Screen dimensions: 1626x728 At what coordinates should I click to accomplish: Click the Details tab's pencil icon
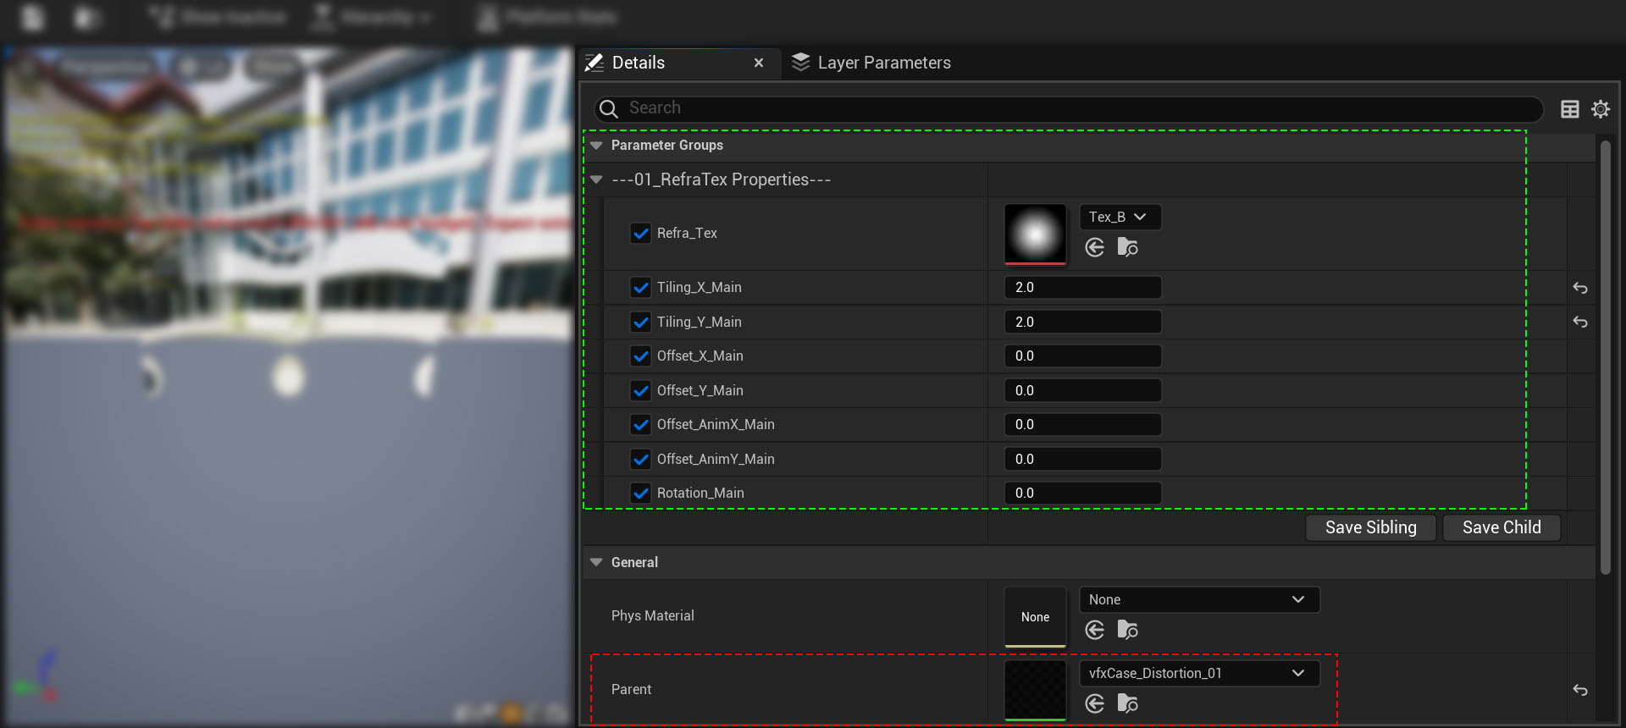click(x=595, y=63)
